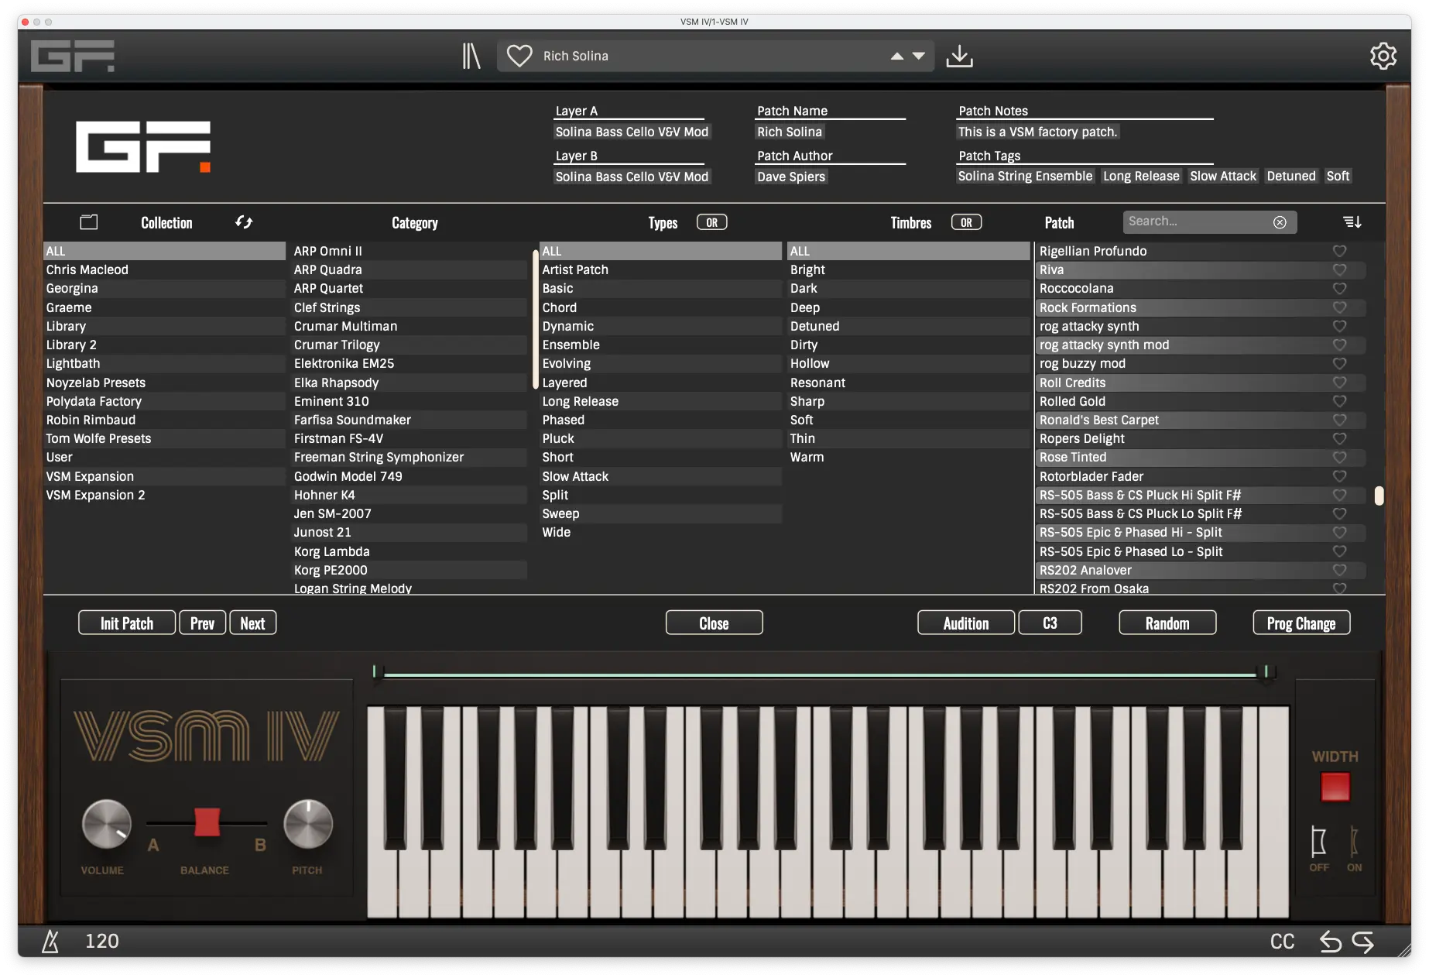
Task: Open the patch sort order icon
Action: tap(1352, 222)
